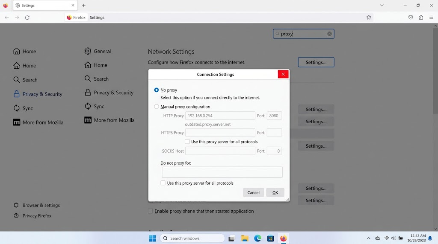Click the General gear icon
438x244 pixels.
click(x=88, y=51)
